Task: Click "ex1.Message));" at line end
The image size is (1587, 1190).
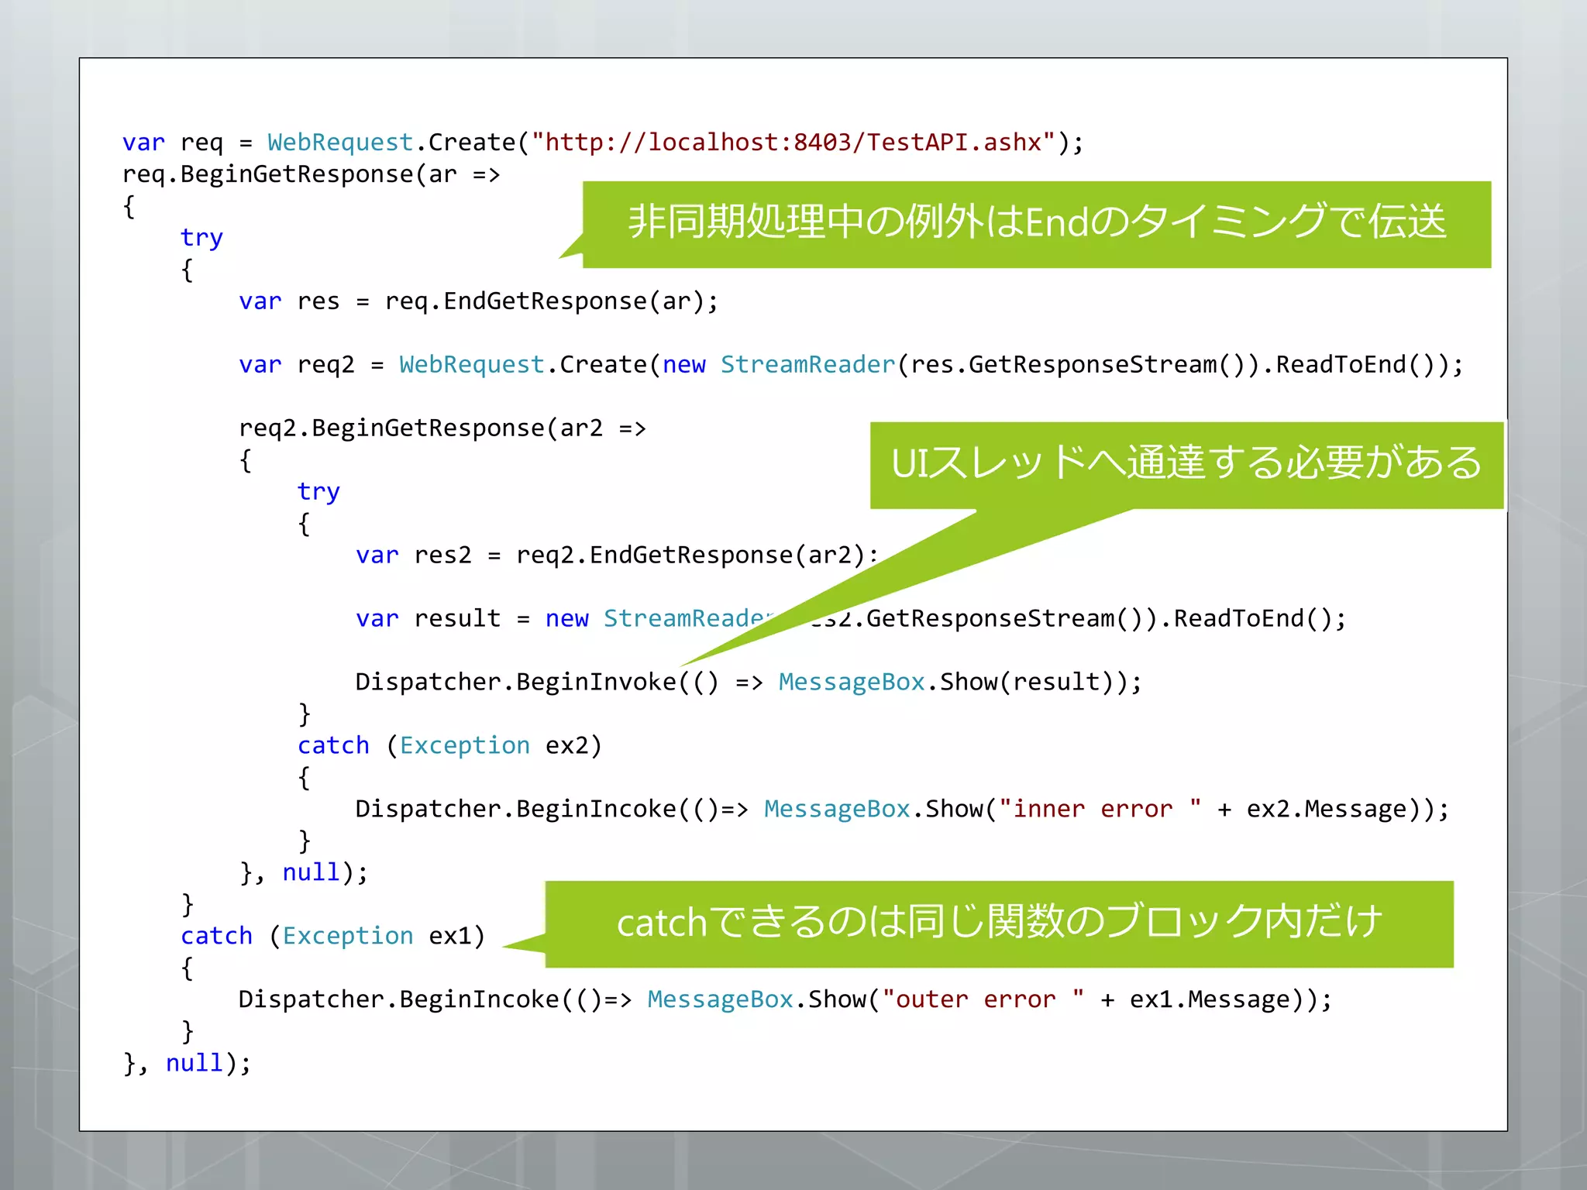Action: click(x=1231, y=1000)
